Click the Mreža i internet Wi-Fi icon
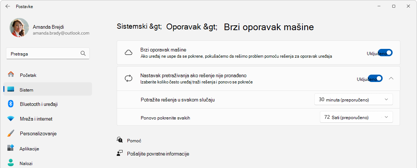Viewport: 417px width, 168px height. click(x=11, y=118)
